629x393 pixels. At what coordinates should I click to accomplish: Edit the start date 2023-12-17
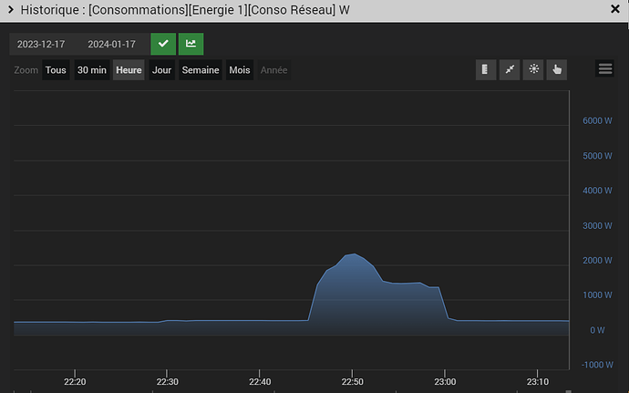coord(41,44)
